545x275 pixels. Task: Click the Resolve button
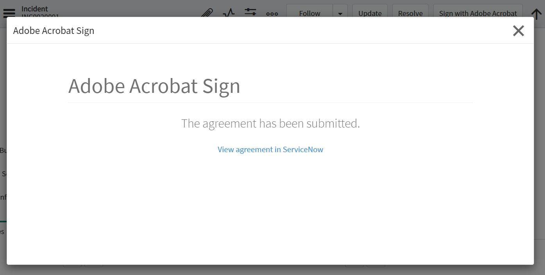pos(410,13)
